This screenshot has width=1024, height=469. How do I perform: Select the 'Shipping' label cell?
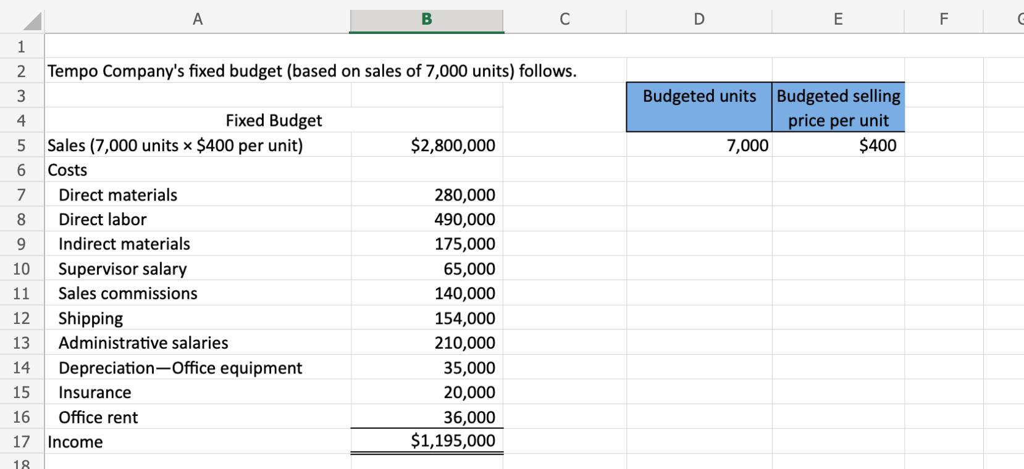click(x=198, y=318)
